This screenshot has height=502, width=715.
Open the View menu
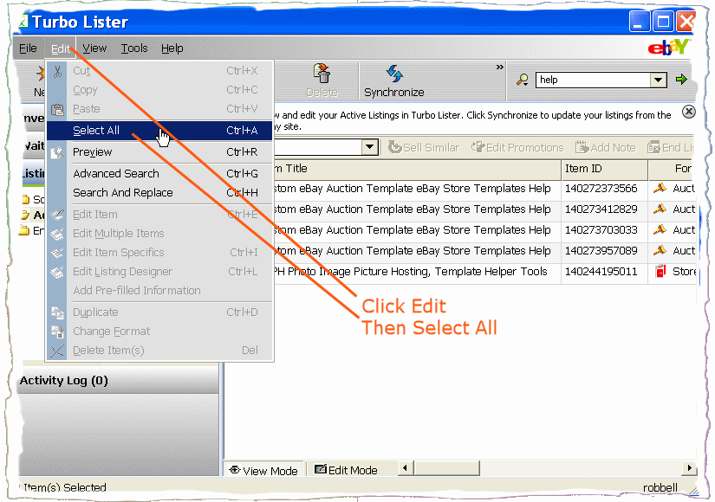click(x=94, y=48)
